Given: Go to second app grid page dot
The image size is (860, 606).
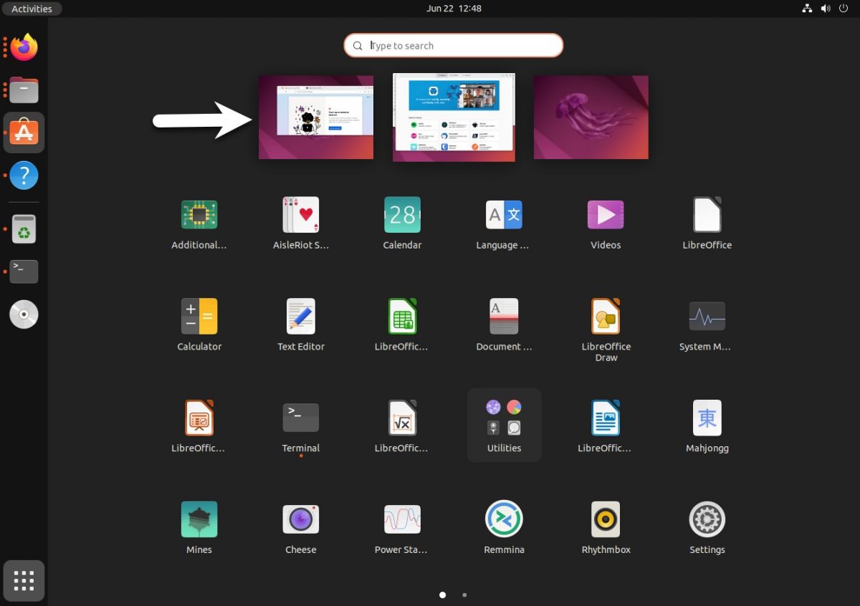Looking at the screenshot, I should 464,595.
